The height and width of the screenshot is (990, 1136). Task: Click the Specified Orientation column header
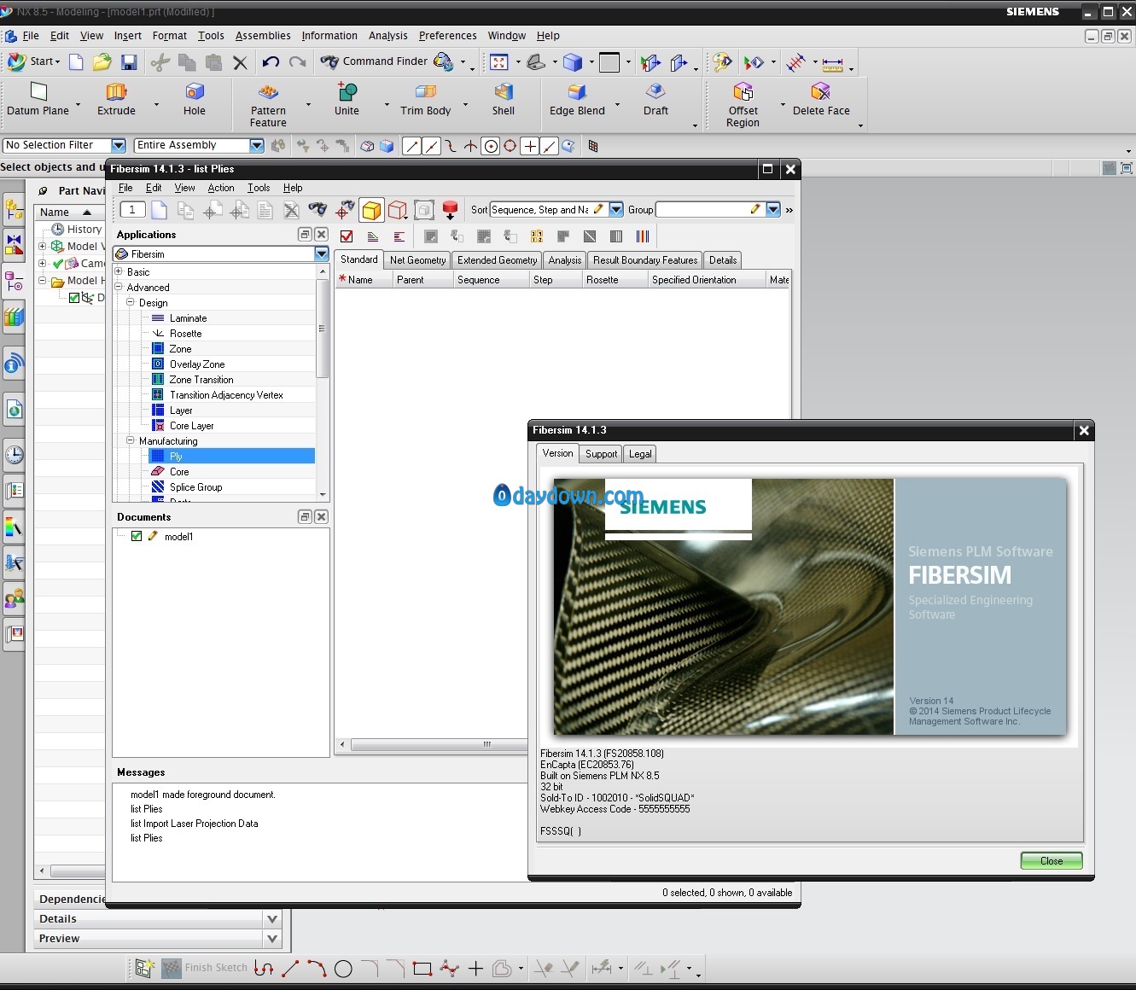(x=706, y=280)
